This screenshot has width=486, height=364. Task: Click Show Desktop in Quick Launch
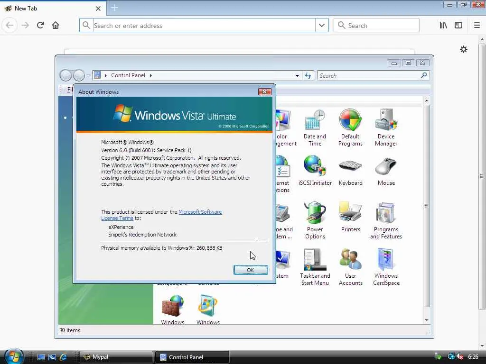[x=41, y=357]
